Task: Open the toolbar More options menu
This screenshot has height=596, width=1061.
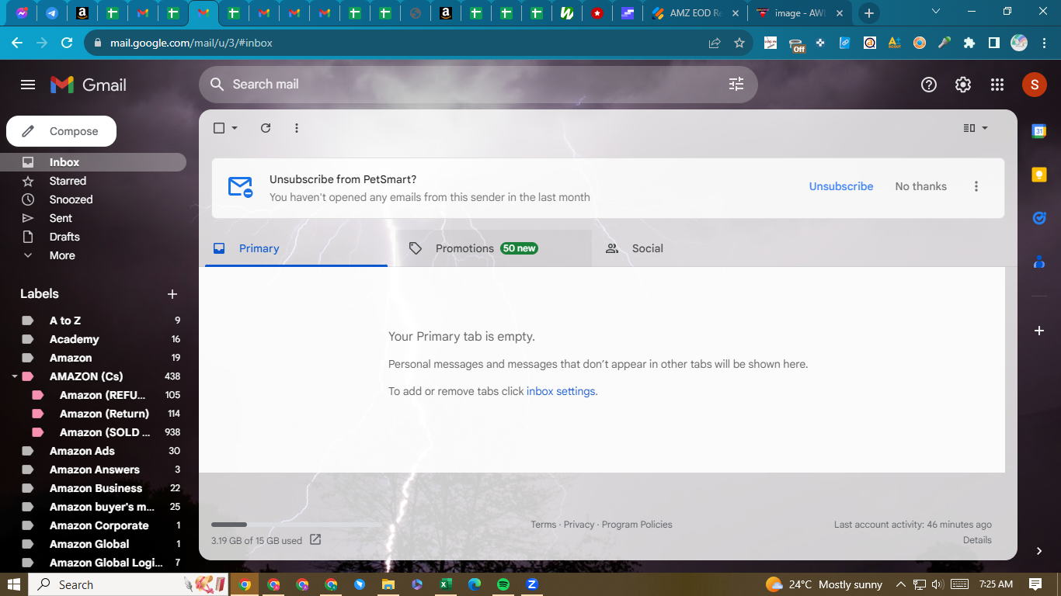Action: pos(297,128)
